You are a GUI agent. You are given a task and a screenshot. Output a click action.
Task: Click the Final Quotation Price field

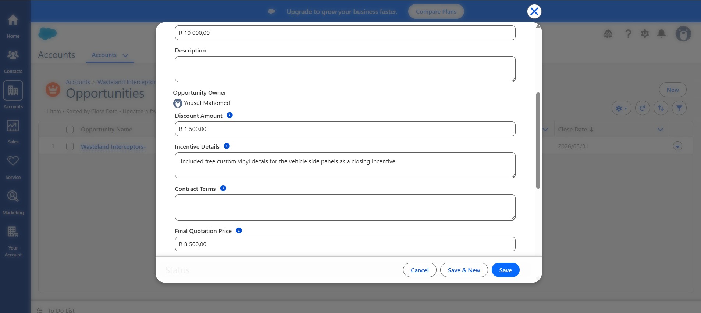[x=345, y=244]
